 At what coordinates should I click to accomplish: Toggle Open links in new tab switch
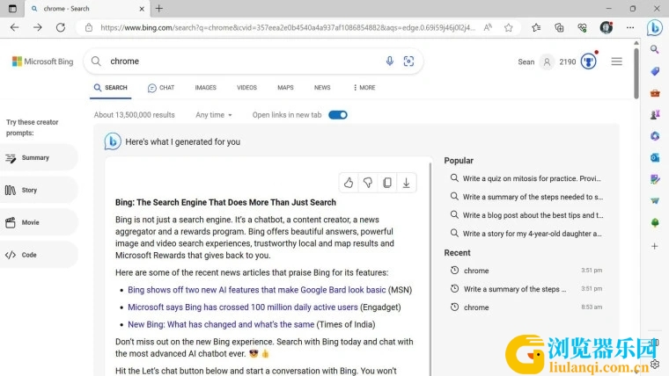(338, 115)
